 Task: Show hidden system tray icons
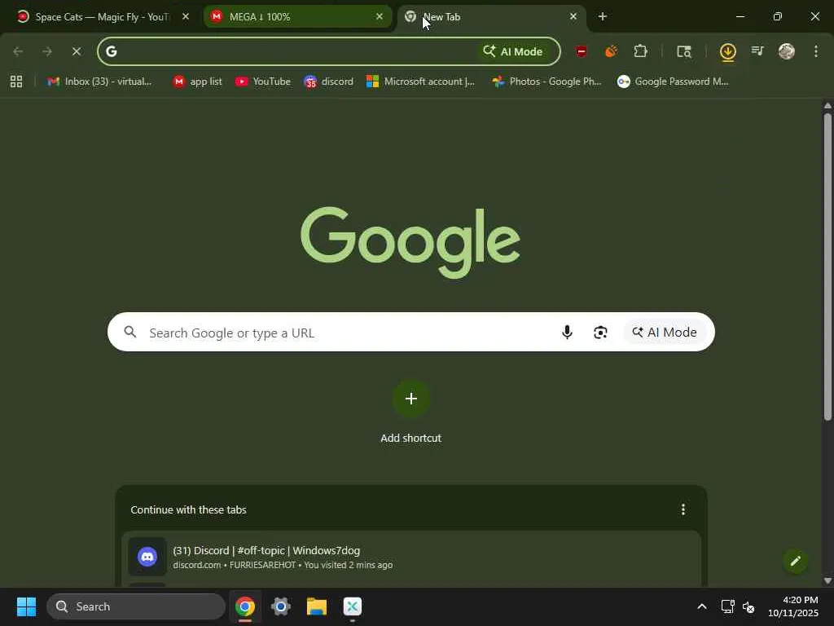[x=702, y=606]
